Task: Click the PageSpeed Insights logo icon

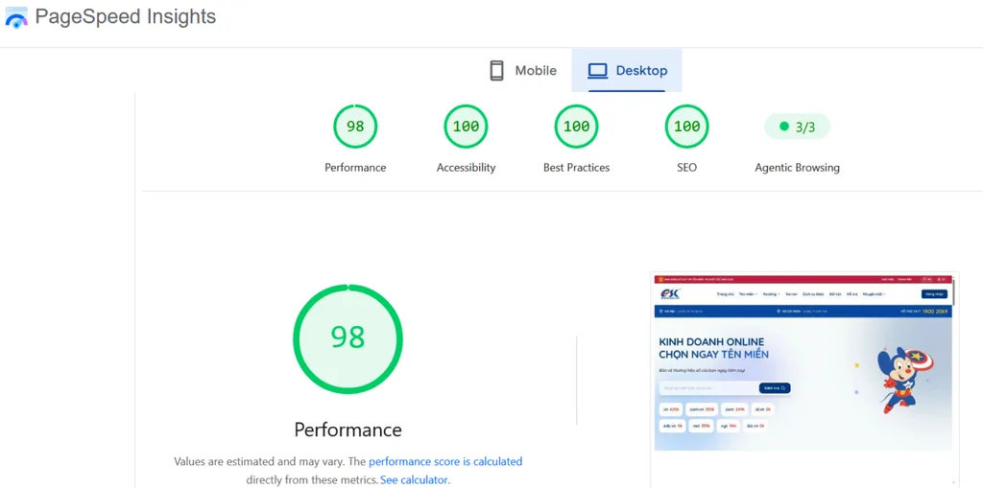Action: [x=16, y=17]
